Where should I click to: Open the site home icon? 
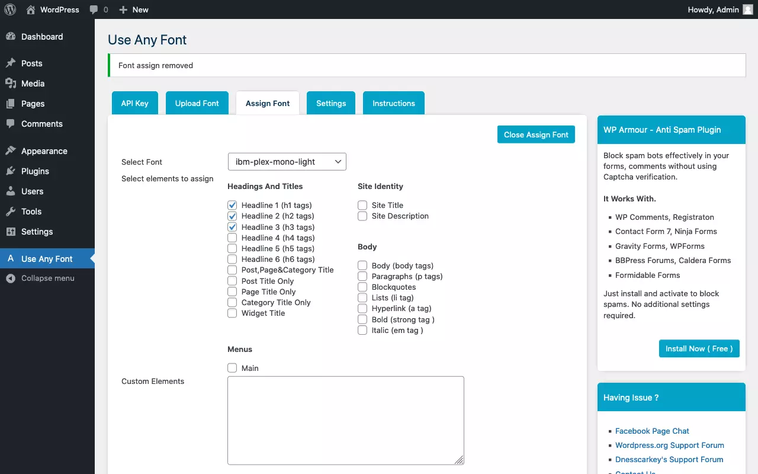click(x=31, y=9)
